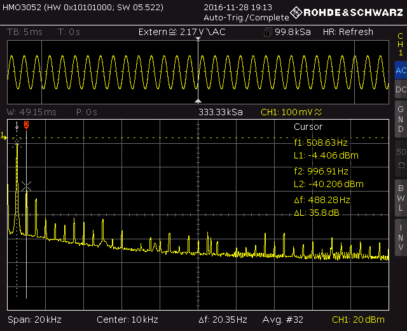Screen dimensions: 407x331
Task: Select DC coupling for channel 1
Action: (x=400, y=90)
